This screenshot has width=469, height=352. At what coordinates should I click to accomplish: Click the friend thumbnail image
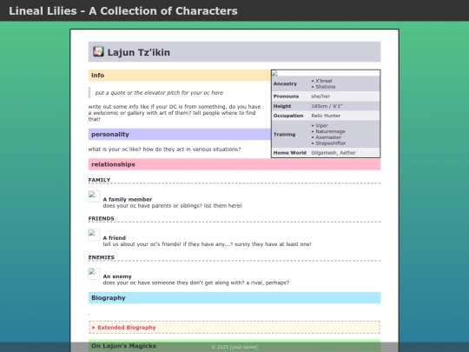pyautogui.click(x=94, y=235)
